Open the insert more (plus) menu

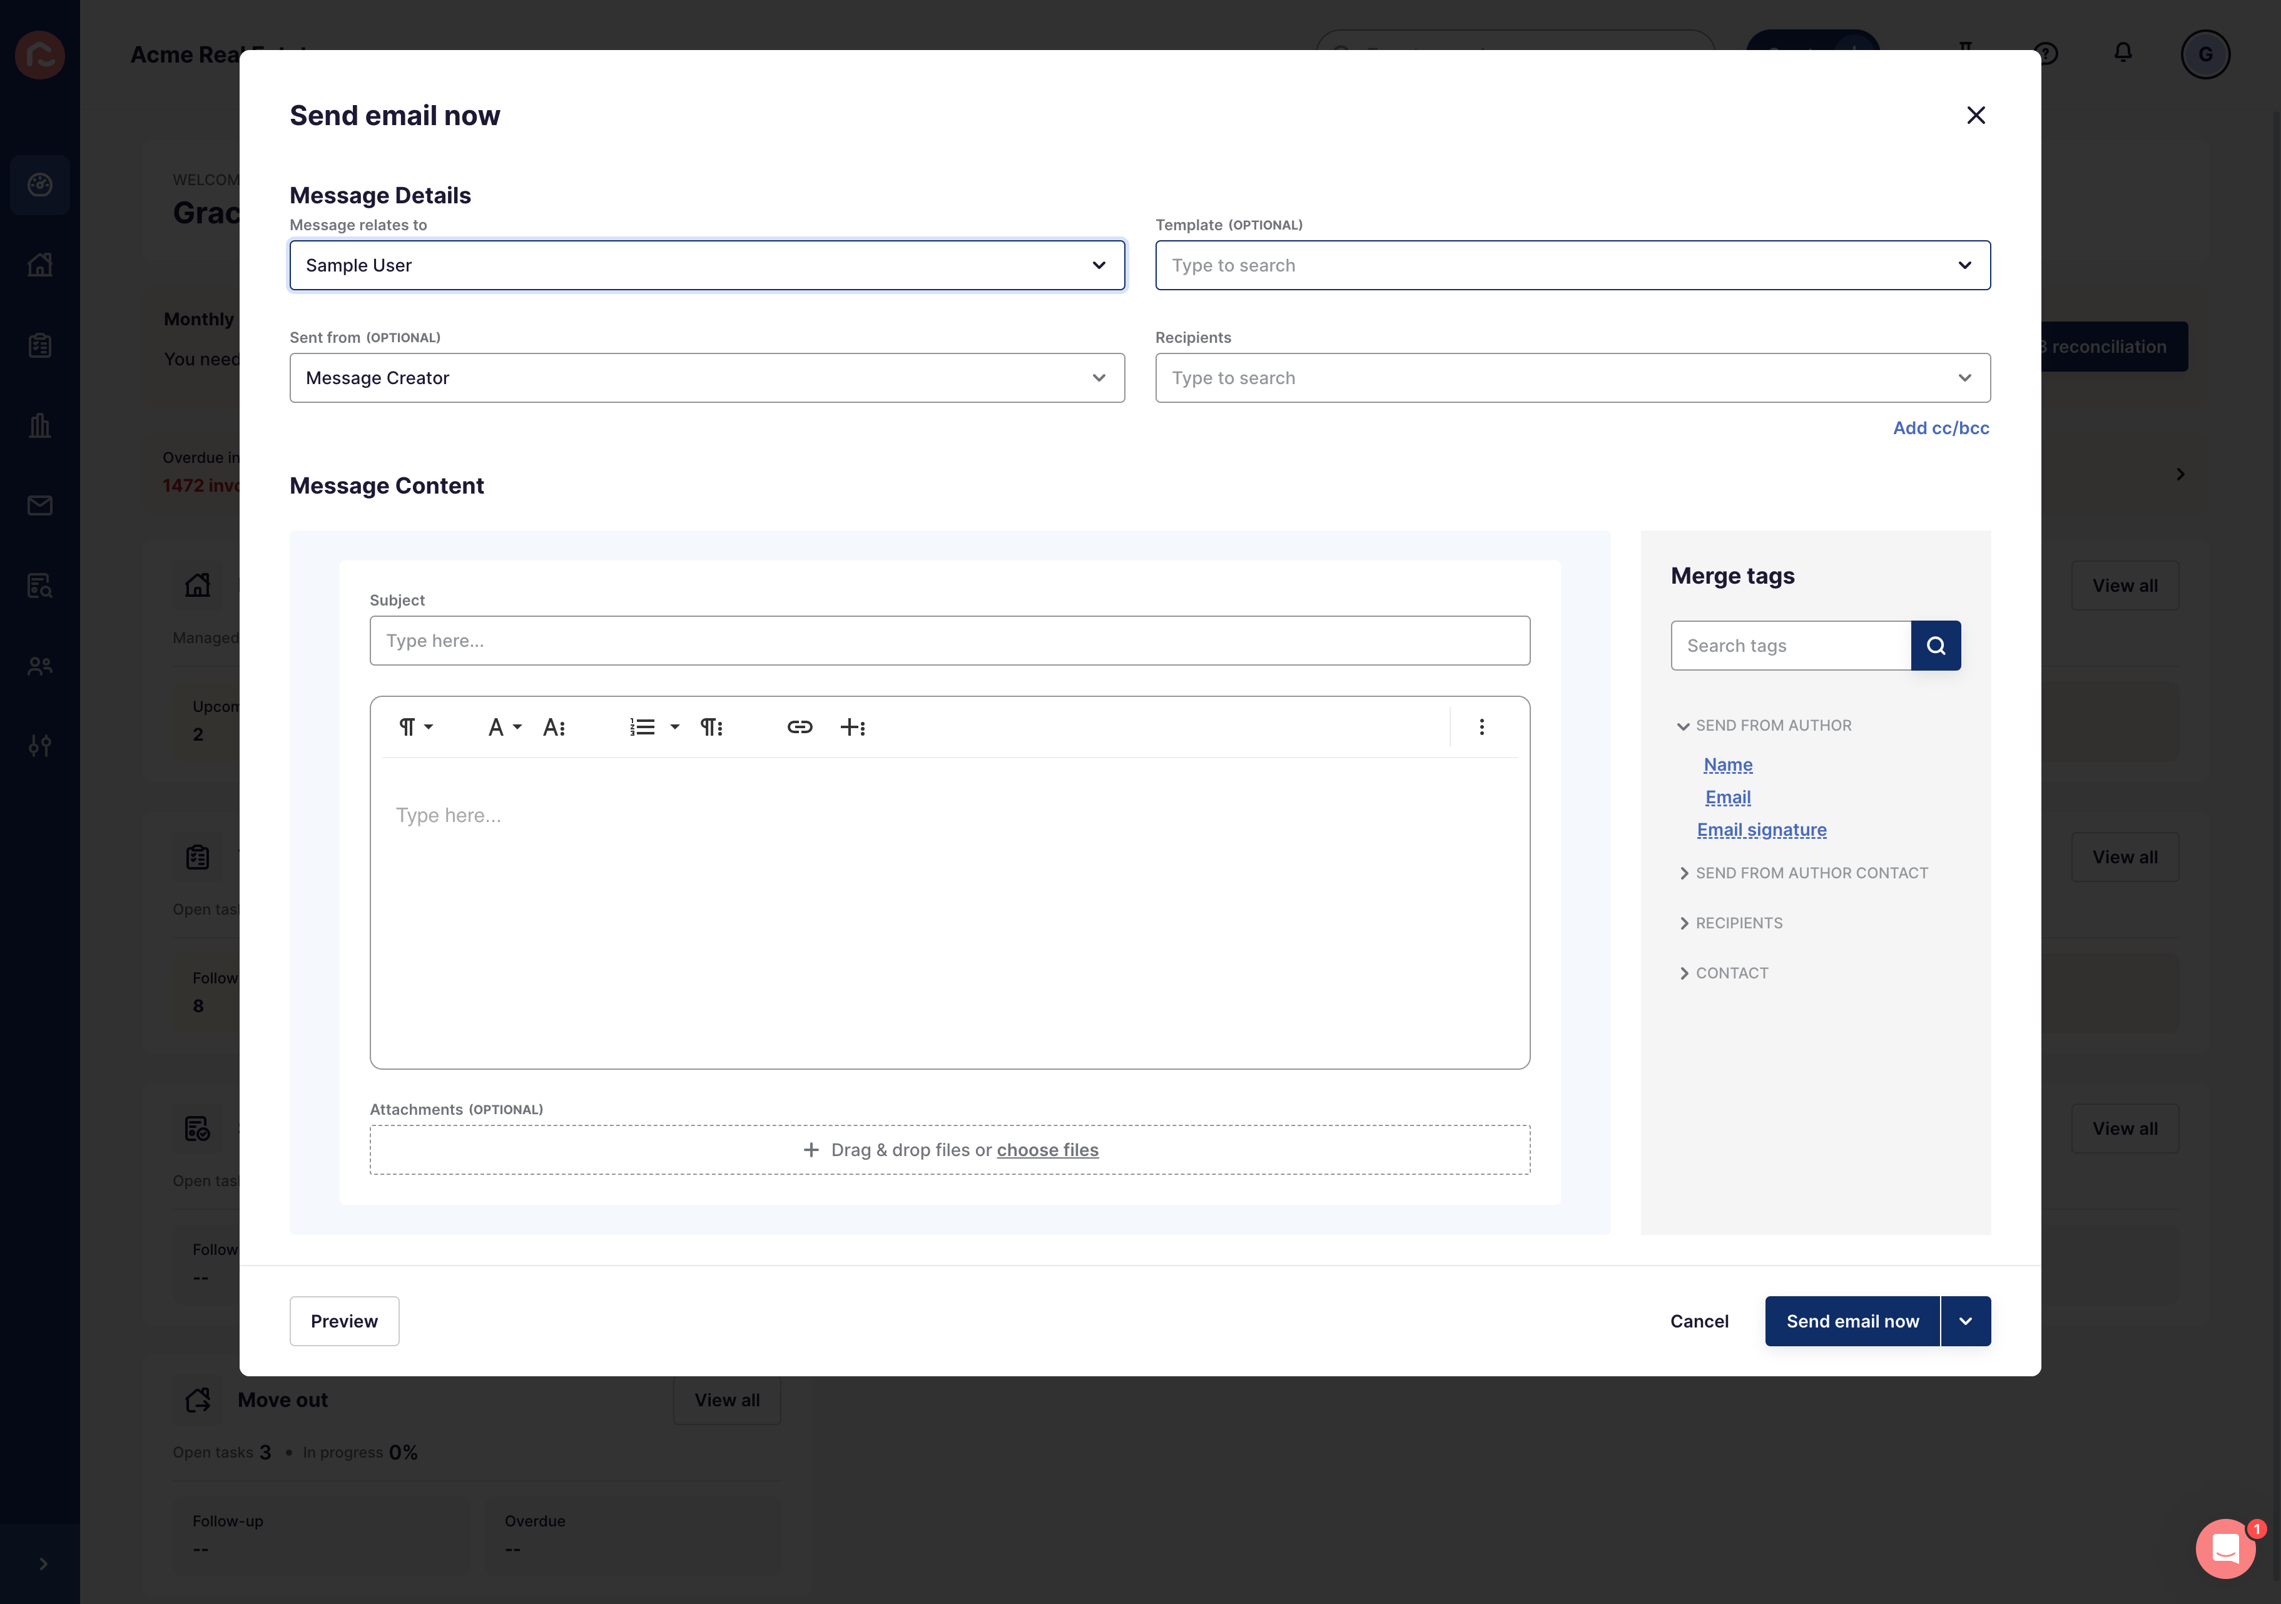[852, 727]
